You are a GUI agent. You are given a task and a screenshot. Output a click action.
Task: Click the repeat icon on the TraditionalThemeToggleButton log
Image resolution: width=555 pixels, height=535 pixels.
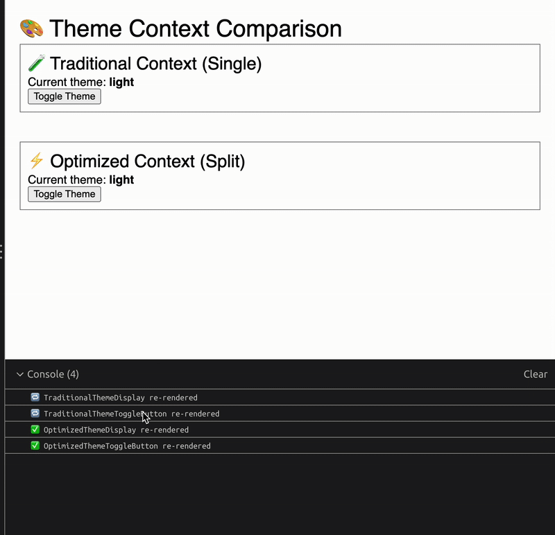point(35,413)
